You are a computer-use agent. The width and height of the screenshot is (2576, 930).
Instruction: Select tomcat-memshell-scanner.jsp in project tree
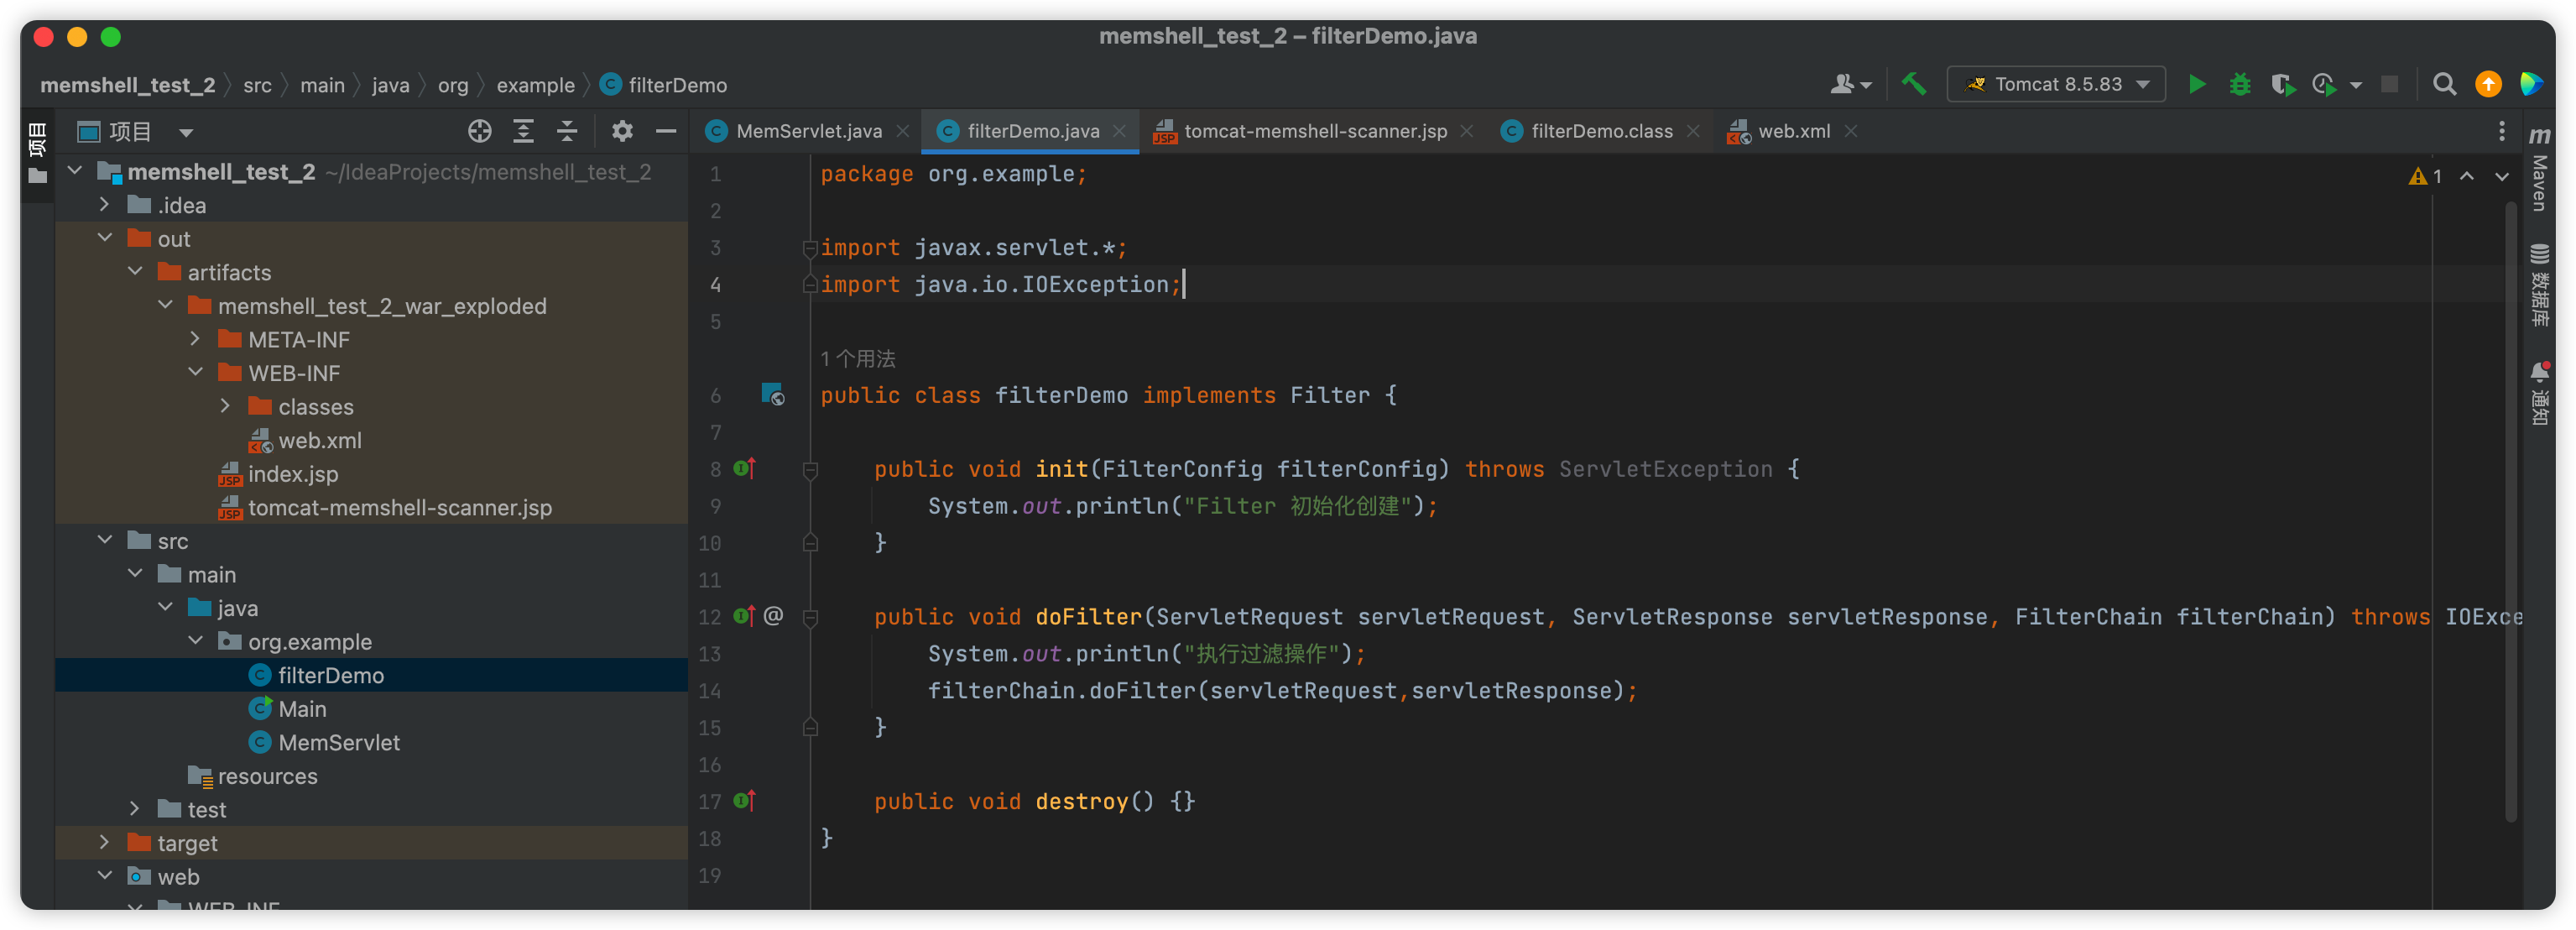click(400, 507)
